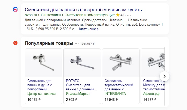Image resolution: width=187 pixels, height=110 pixels.
Task: Go to the ozon.ru breadcrumb
Action: (x=31, y=15)
